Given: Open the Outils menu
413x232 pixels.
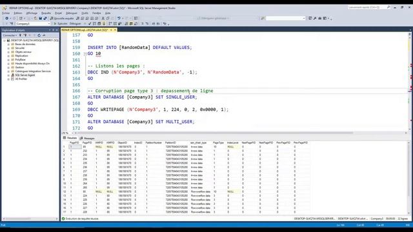Looking at the screenshot, I should 85,13.
